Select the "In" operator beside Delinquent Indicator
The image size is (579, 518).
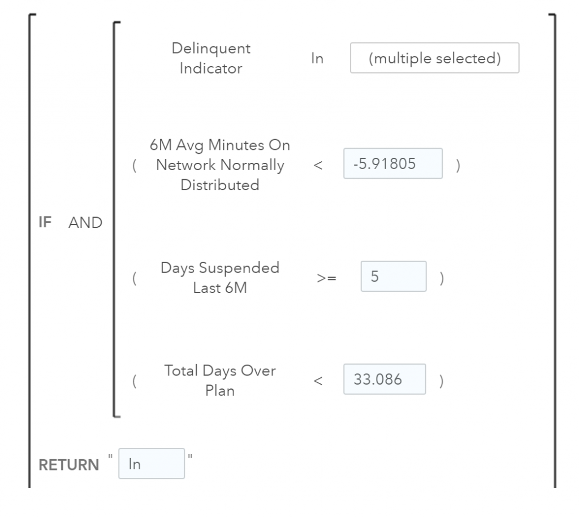[x=317, y=59]
